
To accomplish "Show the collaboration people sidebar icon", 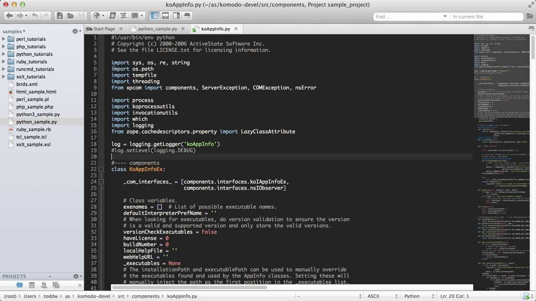I will (44, 285).
